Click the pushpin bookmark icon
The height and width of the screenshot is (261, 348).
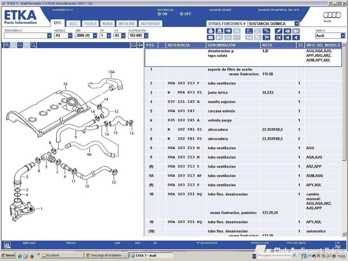(x=279, y=31)
